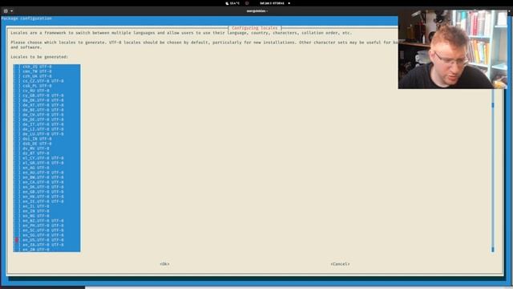The height and width of the screenshot is (289, 513).
Task: Select the dv_MV UTF-8 row
Action: (x=46, y=149)
